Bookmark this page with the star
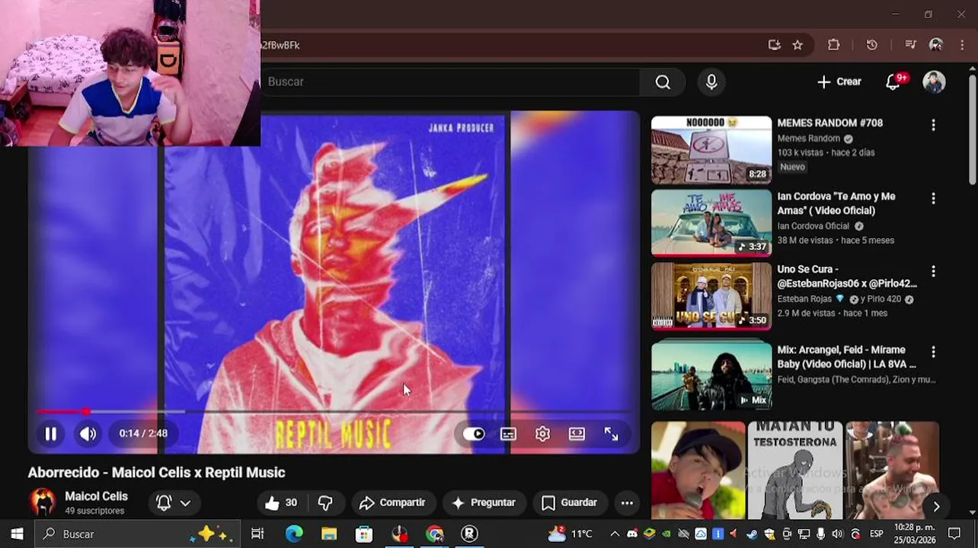Viewport: 978px width, 548px height. pos(797,45)
